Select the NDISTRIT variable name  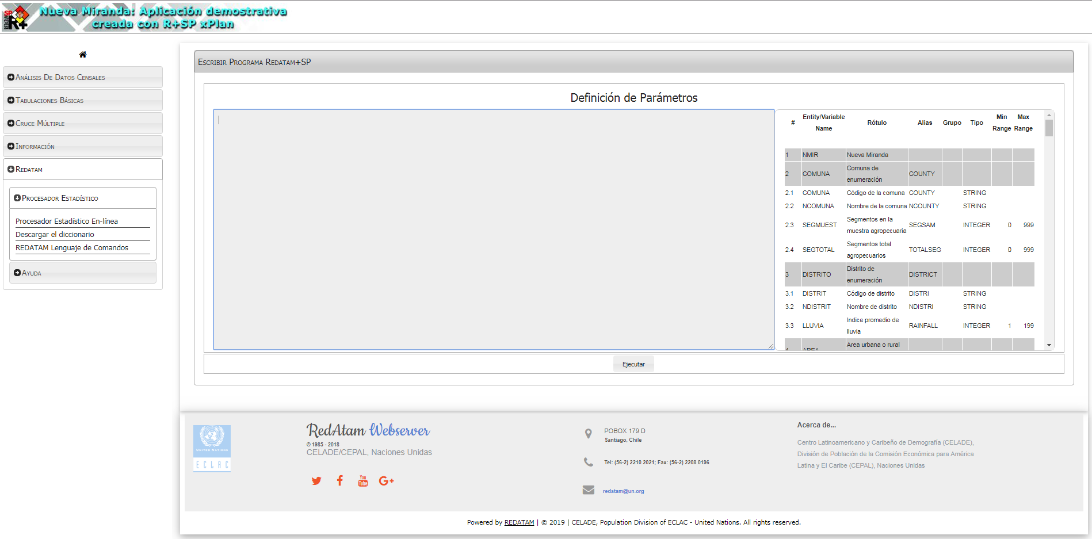(x=816, y=307)
